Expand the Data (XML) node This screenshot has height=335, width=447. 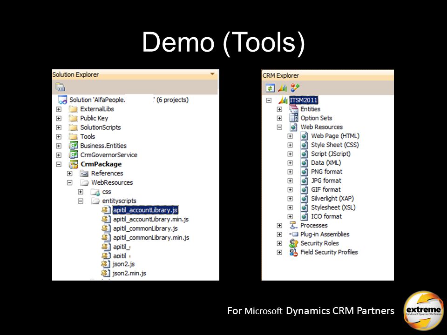(290, 163)
